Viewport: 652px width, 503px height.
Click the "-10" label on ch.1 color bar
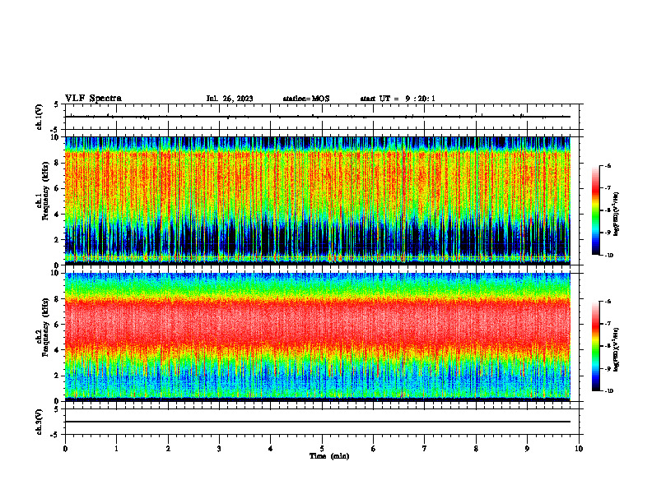click(608, 256)
